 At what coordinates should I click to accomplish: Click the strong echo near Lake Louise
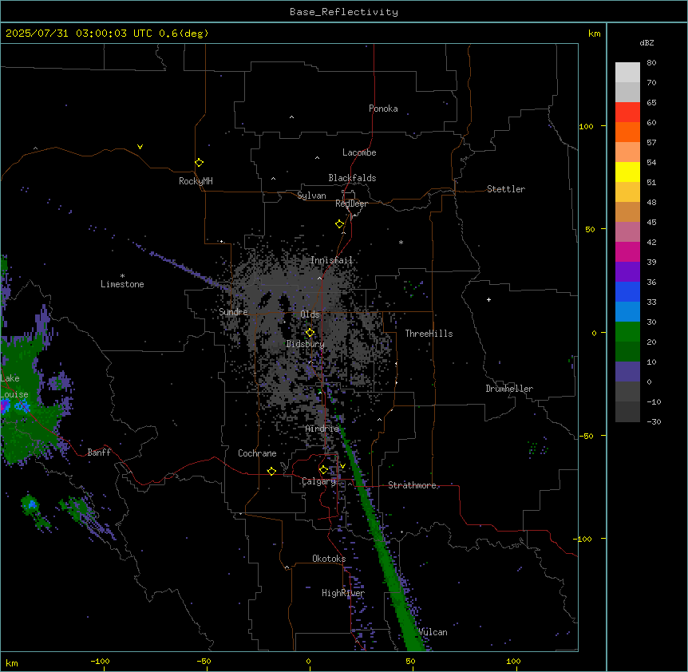[x=6, y=407]
